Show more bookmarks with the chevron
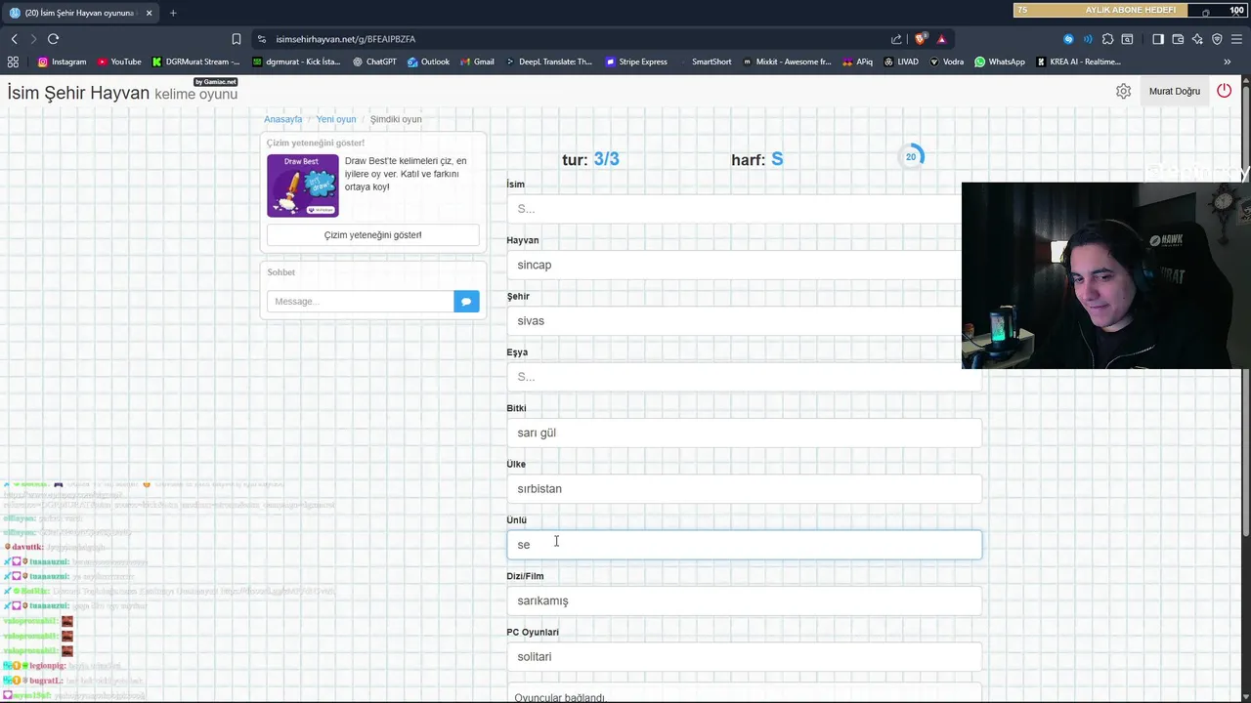1251x703 pixels. click(1227, 62)
